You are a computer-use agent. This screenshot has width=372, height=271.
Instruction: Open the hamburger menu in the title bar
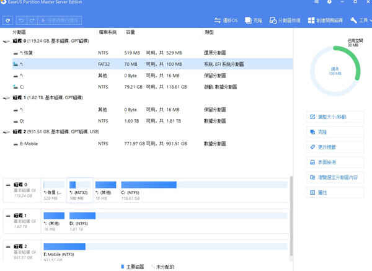point(316,2)
